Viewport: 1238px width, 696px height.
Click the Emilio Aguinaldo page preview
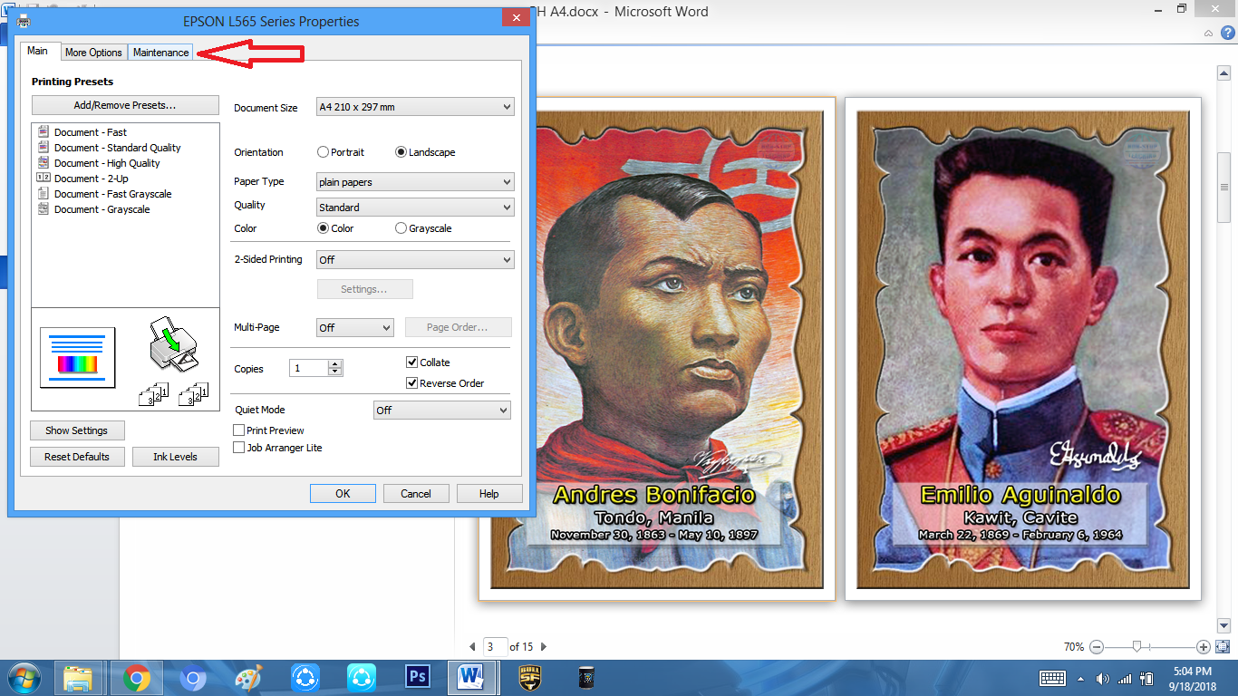(x=1023, y=349)
